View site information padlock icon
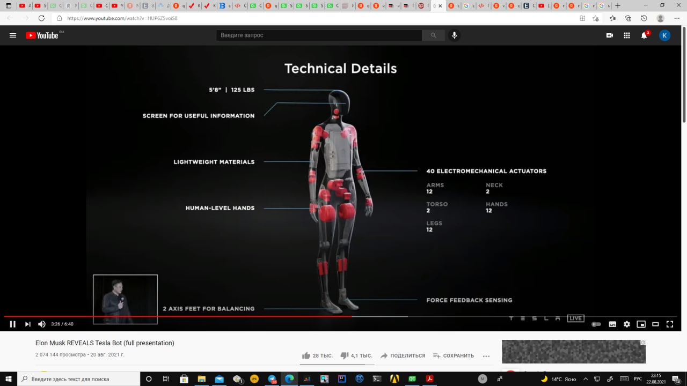687x386 pixels. pos(60,18)
